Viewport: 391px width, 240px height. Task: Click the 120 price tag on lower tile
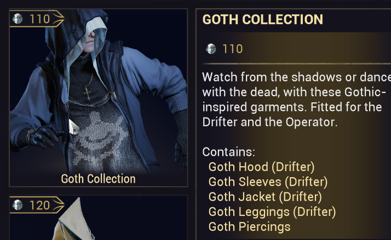tap(37, 205)
